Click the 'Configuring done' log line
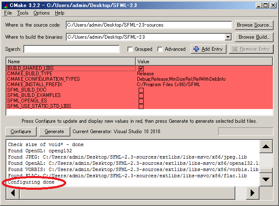 31,182
